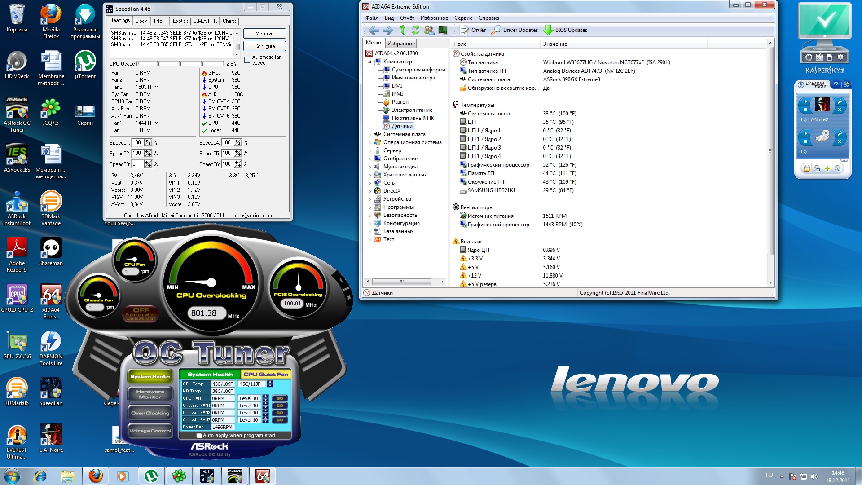Screen dimensions: 862x485
Task: Open the ICQ7.5 desktop icon
Action: pyautogui.click(x=51, y=112)
